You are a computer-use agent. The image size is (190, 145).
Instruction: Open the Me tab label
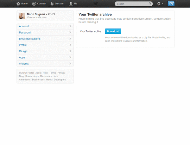click(76, 3)
